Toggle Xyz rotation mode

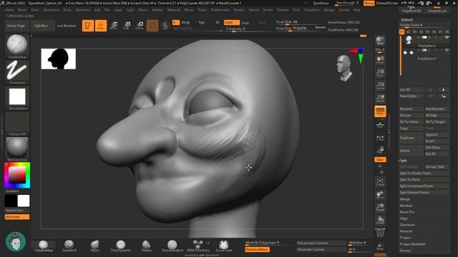[x=380, y=160]
